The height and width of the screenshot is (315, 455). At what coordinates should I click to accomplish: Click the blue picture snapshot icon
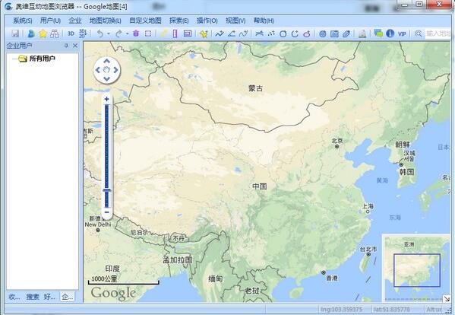click(334, 34)
